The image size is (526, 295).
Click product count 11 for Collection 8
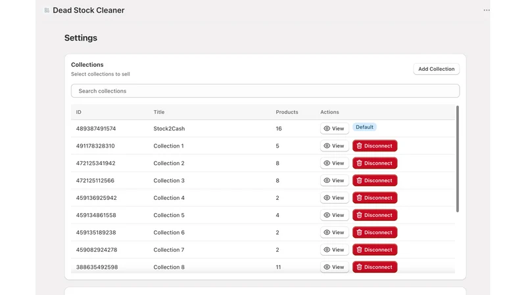(x=278, y=267)
